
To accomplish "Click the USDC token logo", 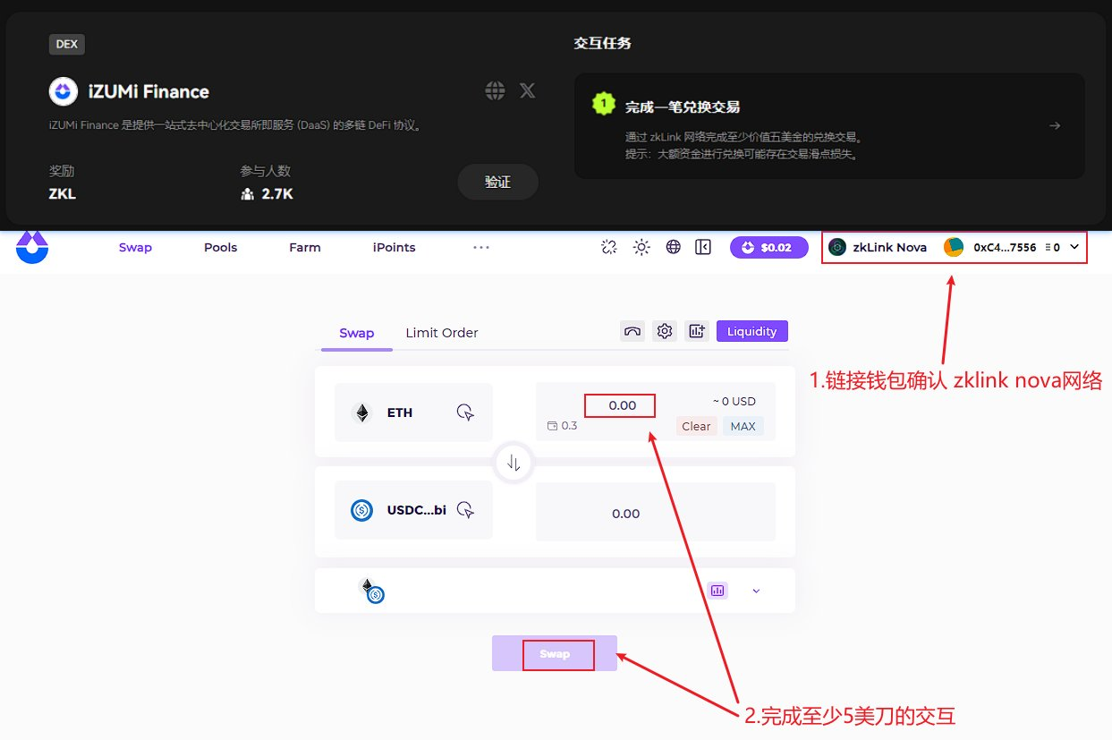I will [362, 510].
